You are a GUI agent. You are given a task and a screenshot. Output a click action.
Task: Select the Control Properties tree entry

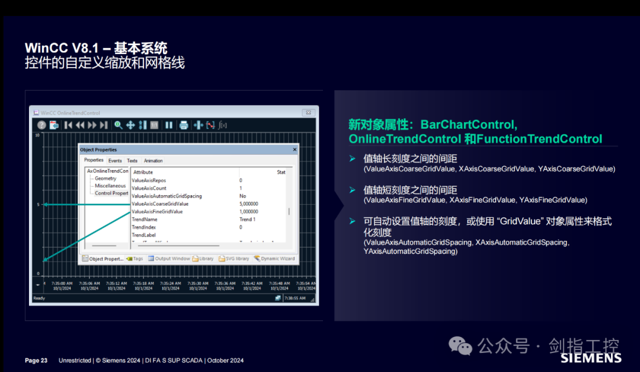(111, 193)
